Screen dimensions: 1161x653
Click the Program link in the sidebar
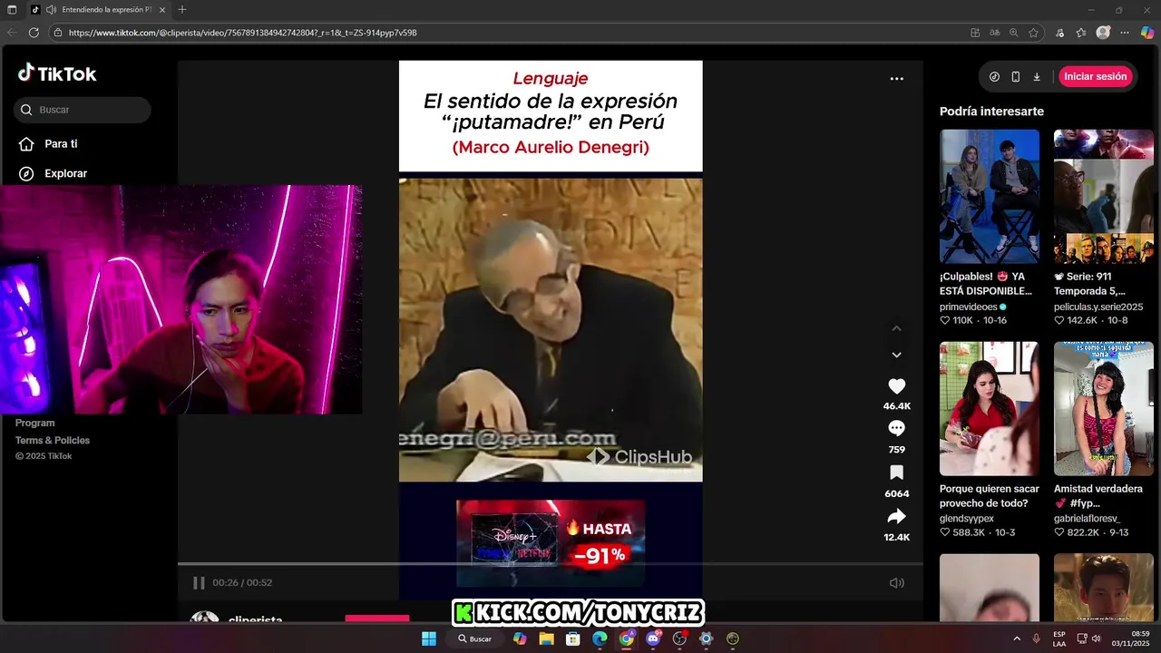pos(34,423)
